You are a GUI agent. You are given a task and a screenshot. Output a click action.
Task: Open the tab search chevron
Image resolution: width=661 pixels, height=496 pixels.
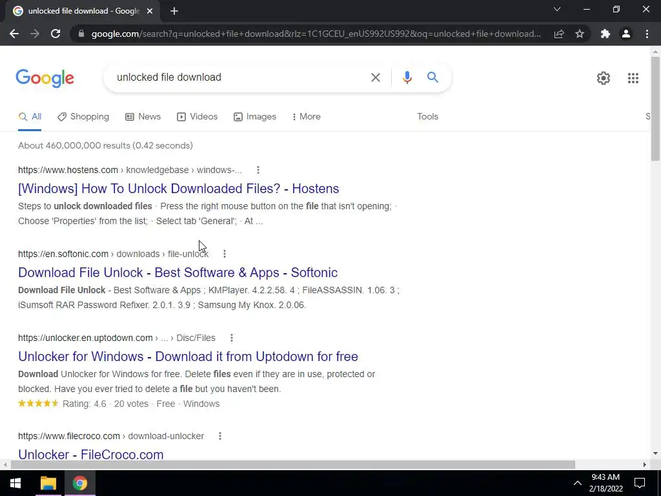(x=557, y=9)
